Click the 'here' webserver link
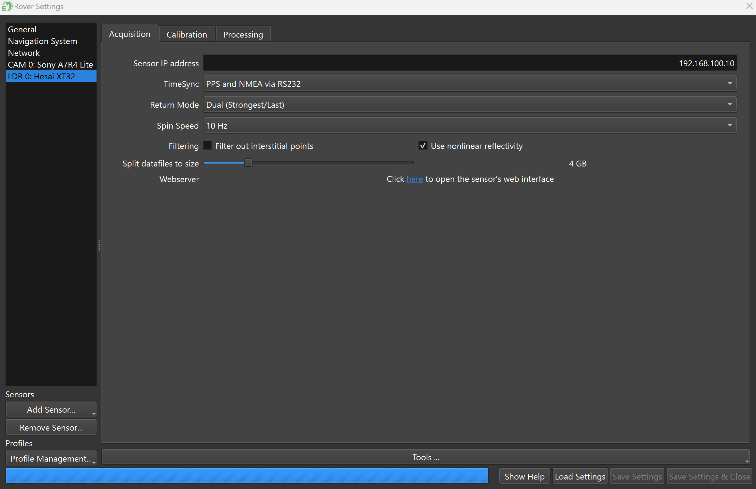756x489 pixels. 415,179
